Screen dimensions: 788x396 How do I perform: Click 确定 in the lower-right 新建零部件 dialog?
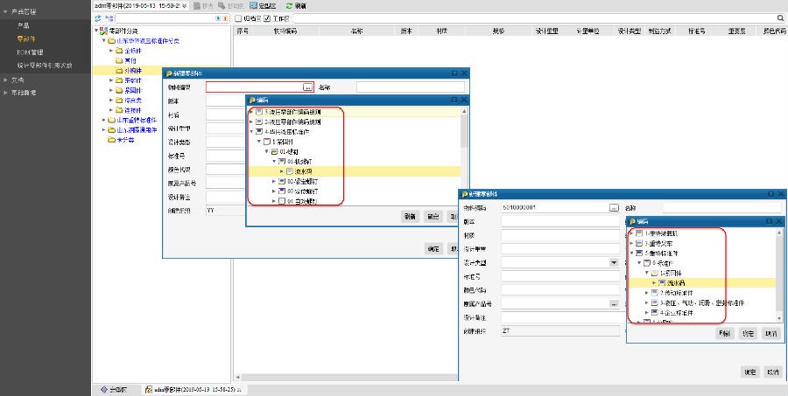(x=749, y=372)
